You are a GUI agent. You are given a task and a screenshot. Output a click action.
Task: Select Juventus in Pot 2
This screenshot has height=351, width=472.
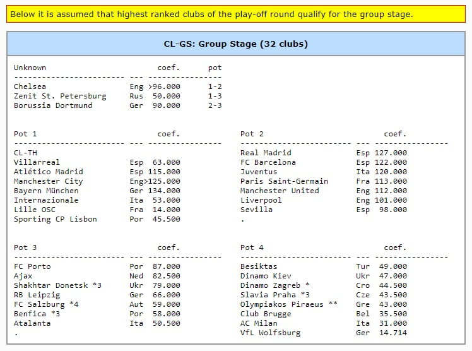click(x=259, y=172)
